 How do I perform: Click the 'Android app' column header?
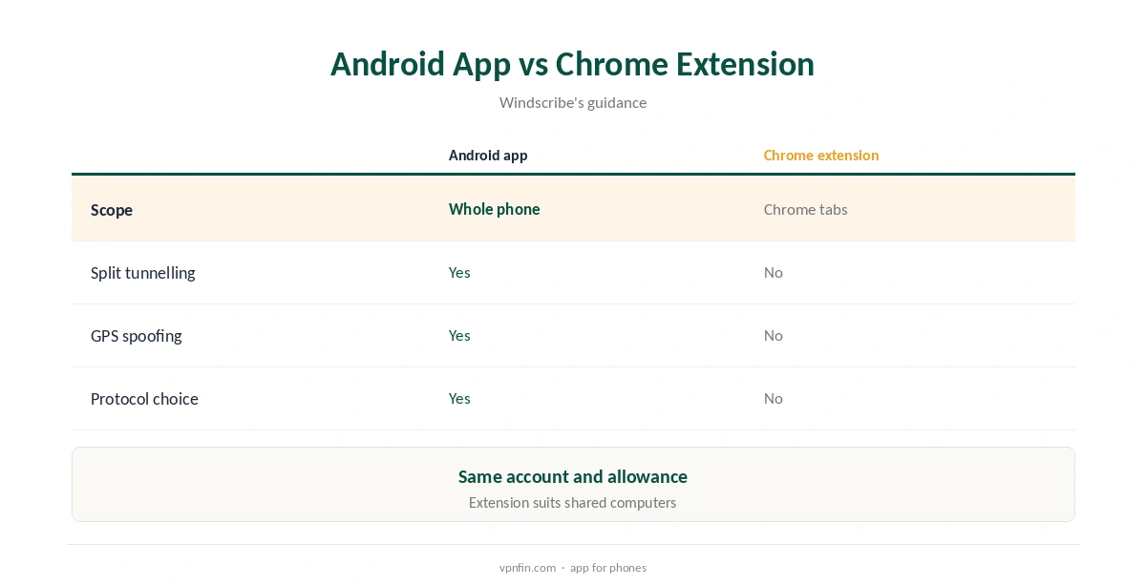coord(488,156)
